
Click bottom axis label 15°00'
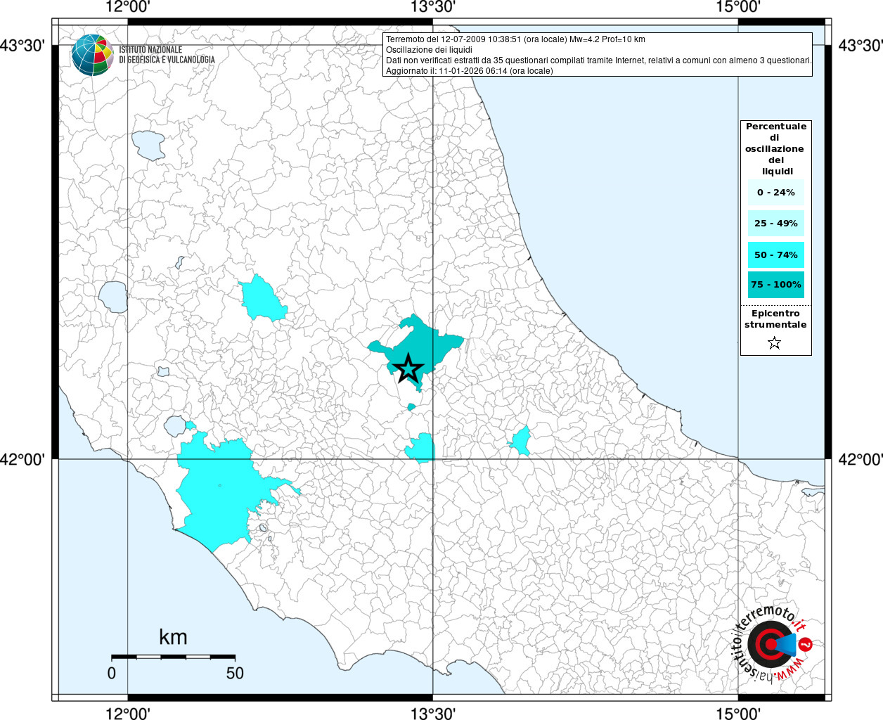pyautogui.click(x=738, y=713)
